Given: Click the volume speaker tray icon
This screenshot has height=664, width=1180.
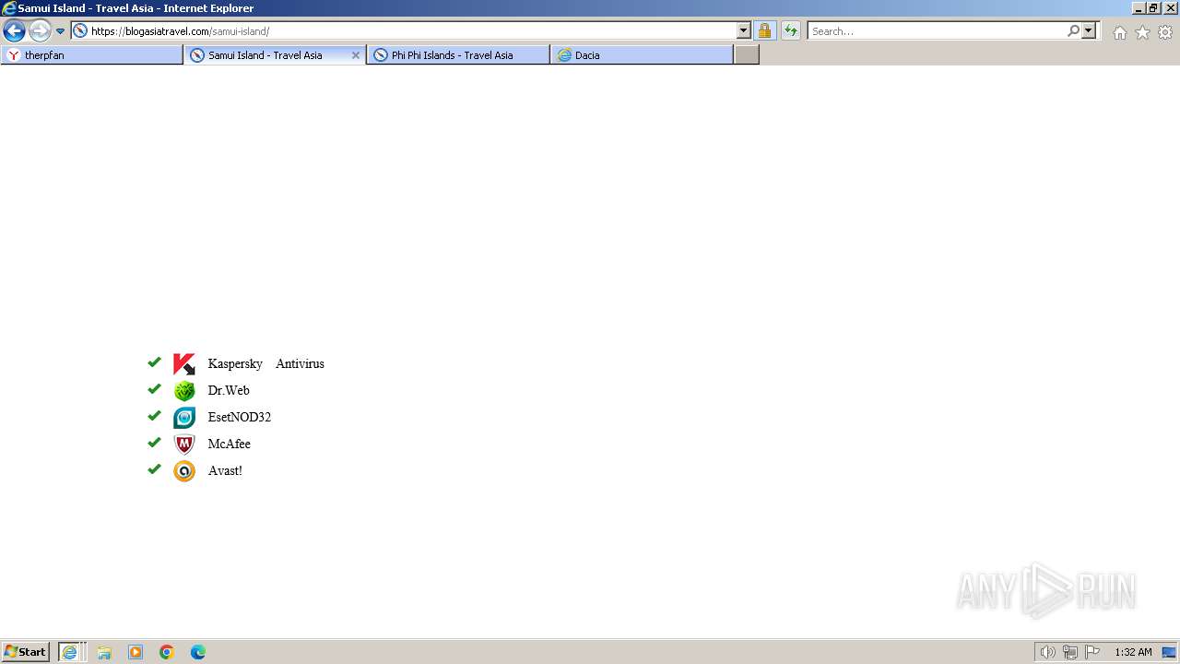Looking at the screenshot, I should point(1047,652).
